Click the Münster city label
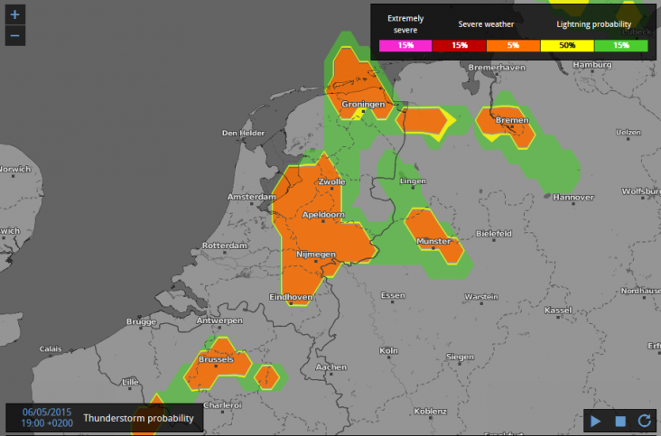This screenshot has width=661, height=436. [433, 241]
